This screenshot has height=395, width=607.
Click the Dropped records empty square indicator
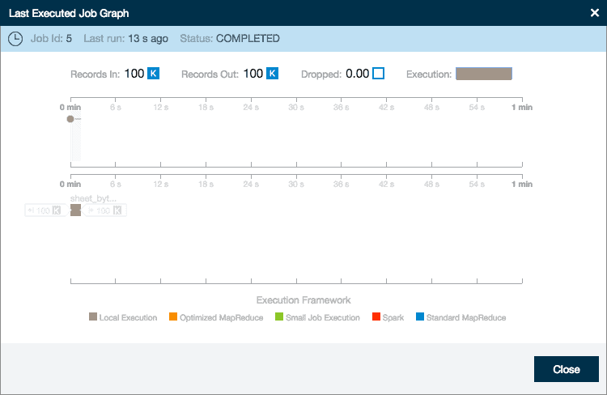tap(378, 74)
